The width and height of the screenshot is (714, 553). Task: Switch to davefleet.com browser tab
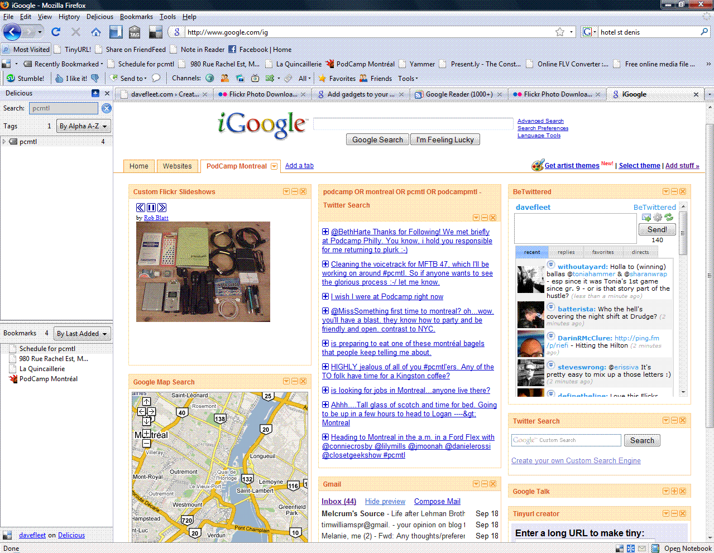(x=164, y=94)
